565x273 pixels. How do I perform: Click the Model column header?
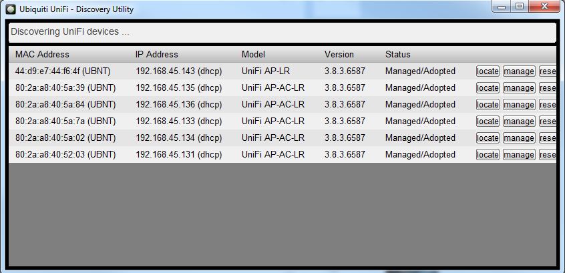tap(254, 54)
